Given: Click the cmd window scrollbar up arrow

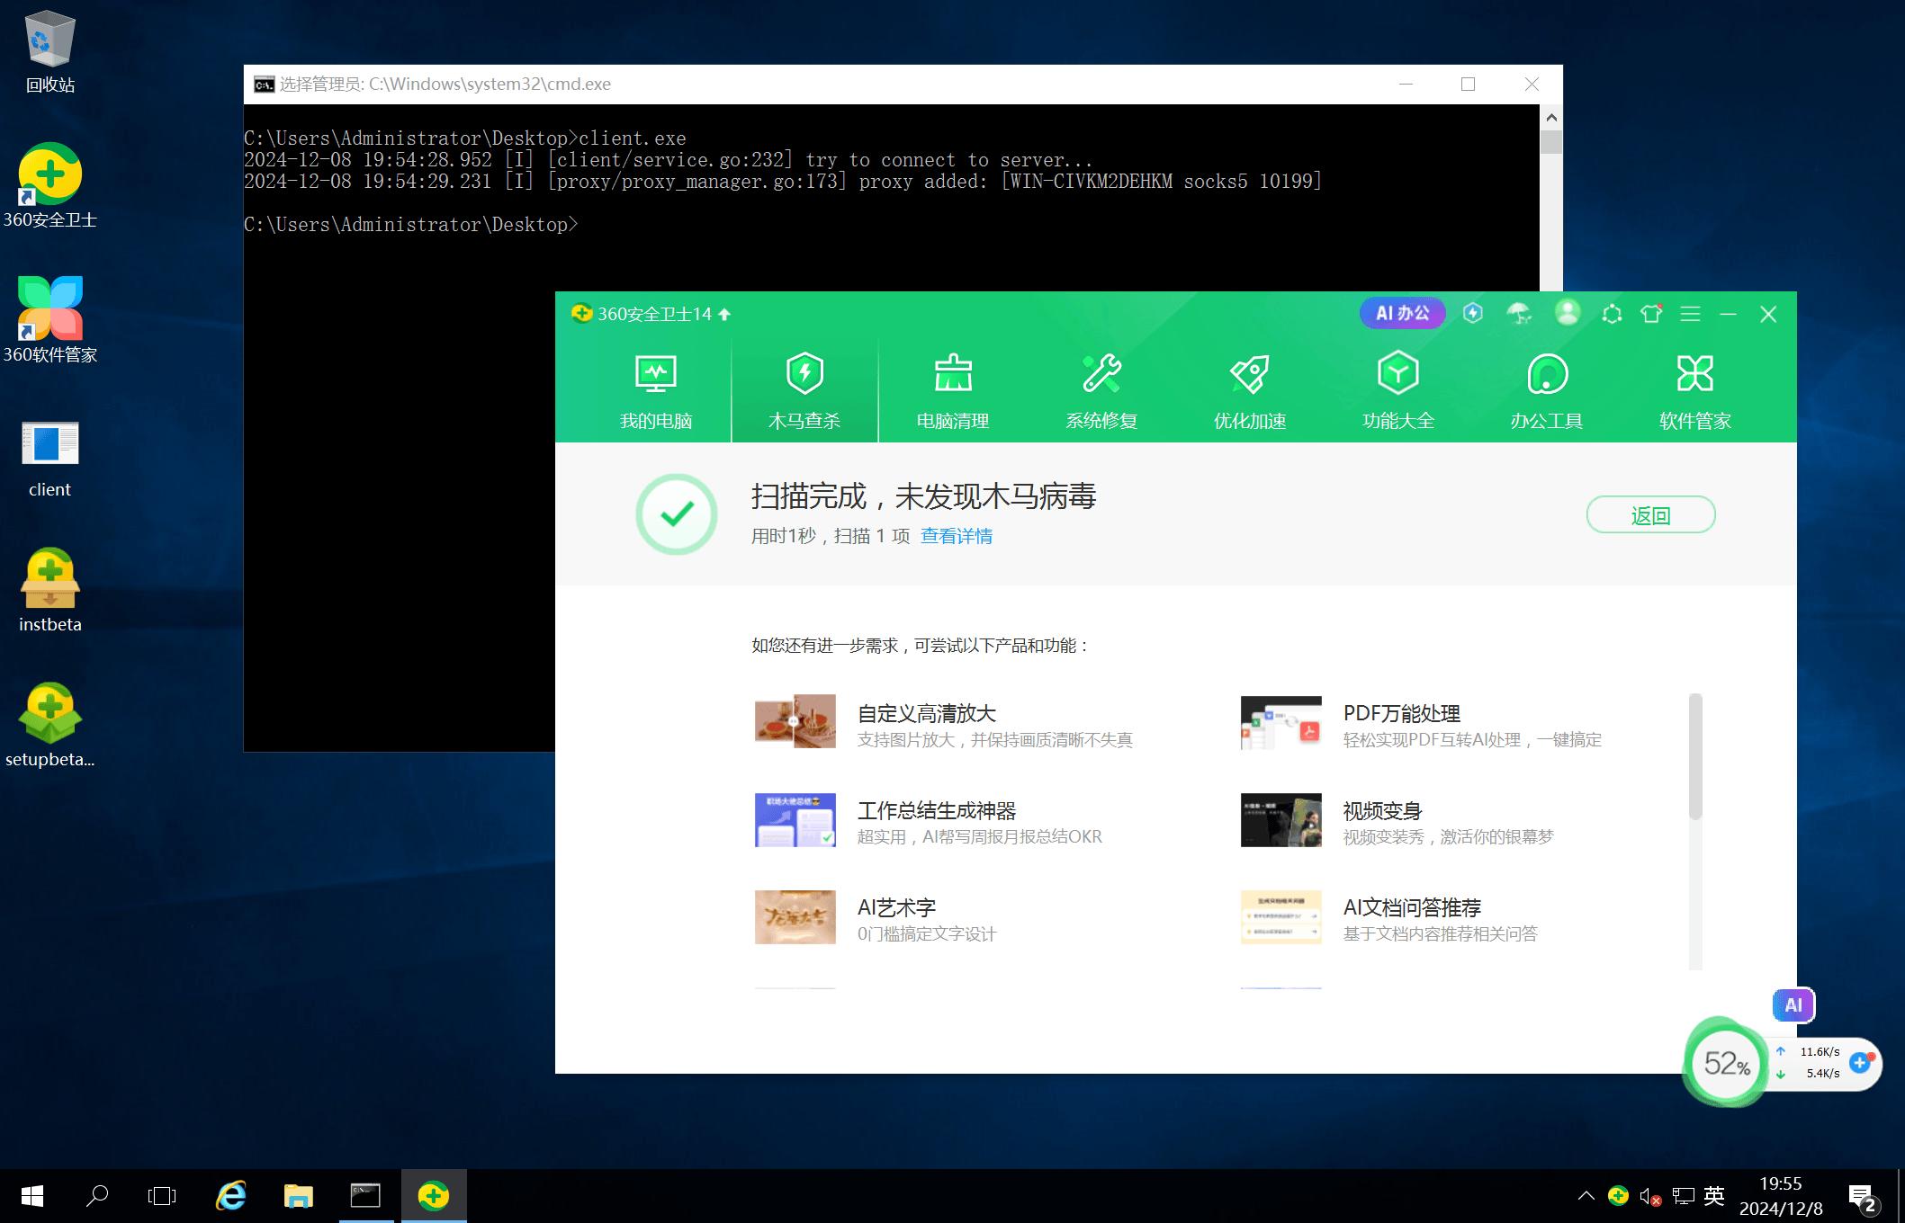Looking at the screenshot, I should tap(1550, 118).
